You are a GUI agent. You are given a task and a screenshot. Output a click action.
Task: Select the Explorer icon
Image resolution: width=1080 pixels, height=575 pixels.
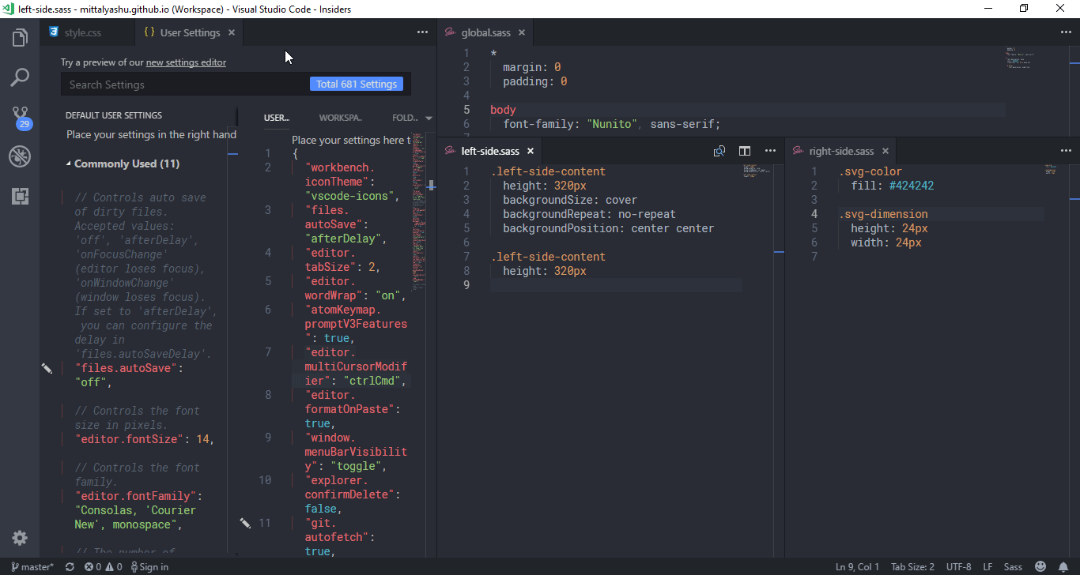point(20,37)
